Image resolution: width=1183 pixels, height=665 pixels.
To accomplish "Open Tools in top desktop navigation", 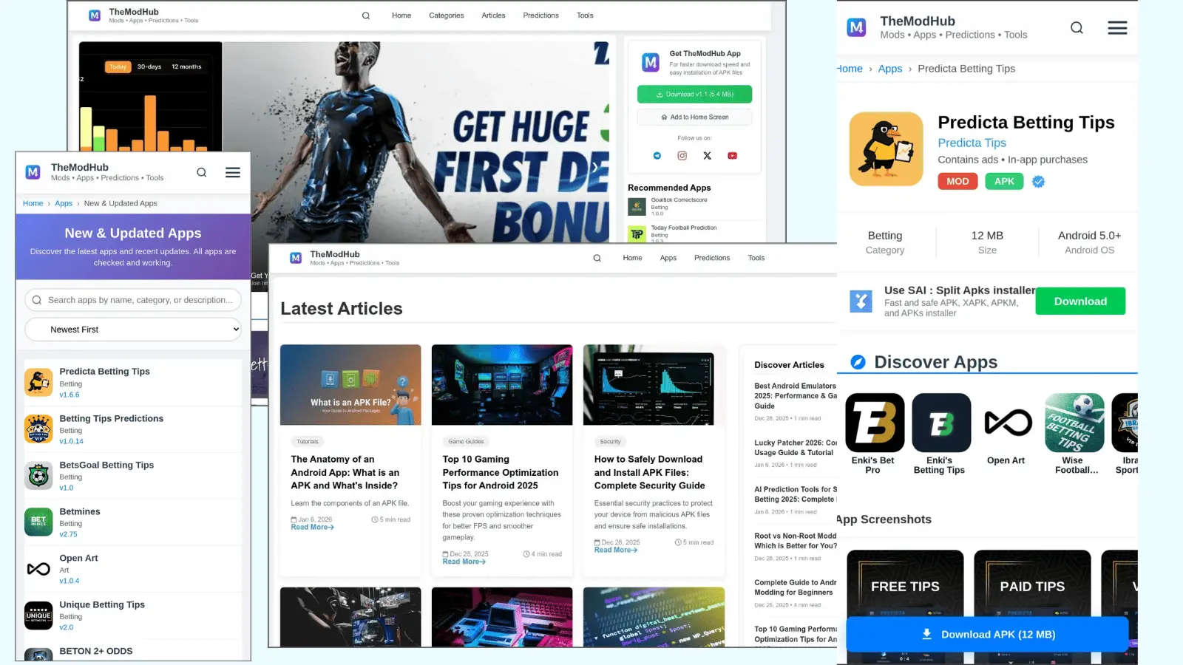I will pos(585,16).
